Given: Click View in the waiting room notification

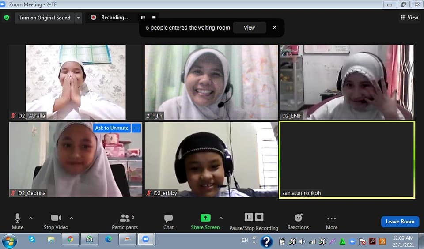Looking at the screenshot, I should point(249,27).
